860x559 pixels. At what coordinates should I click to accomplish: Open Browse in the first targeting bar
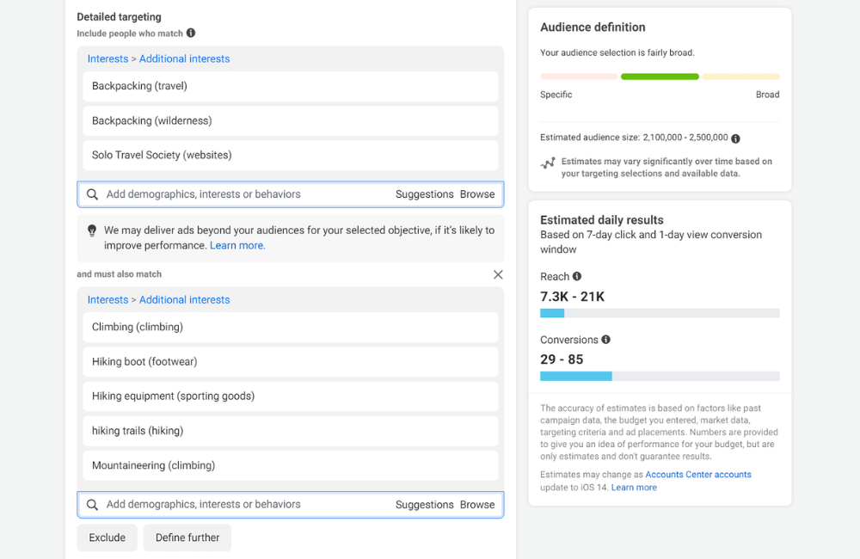click(477, 194)
